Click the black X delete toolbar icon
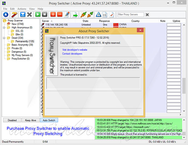Screen dimensions: 188x145 pos(29,15)
